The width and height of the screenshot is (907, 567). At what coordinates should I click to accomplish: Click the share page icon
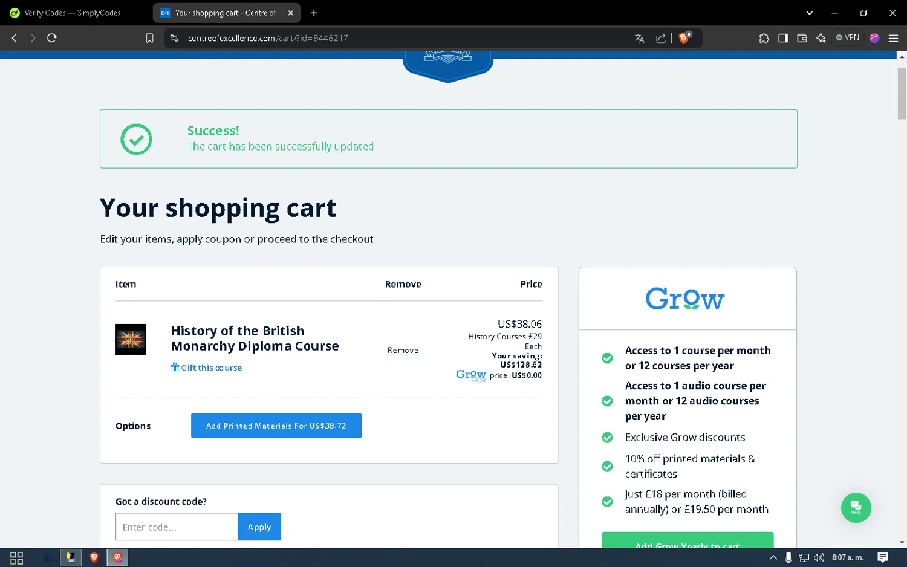661,38
